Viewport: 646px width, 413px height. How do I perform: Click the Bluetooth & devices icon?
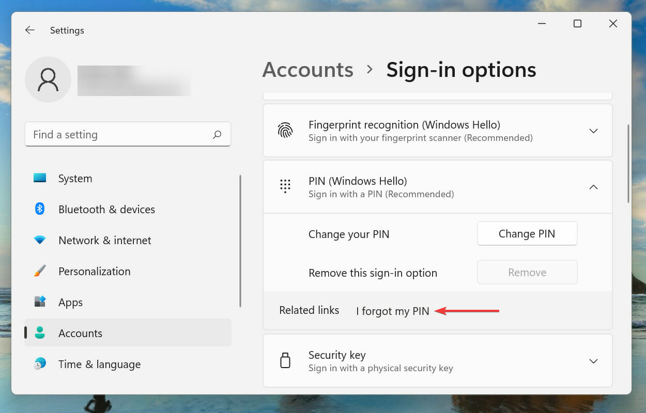coord(40,209)
